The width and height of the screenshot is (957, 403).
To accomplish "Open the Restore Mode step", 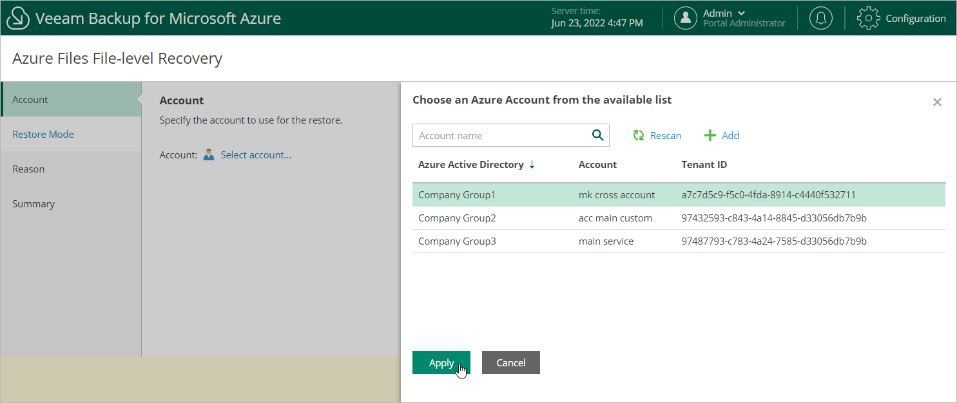I will [x=43, y=135].
